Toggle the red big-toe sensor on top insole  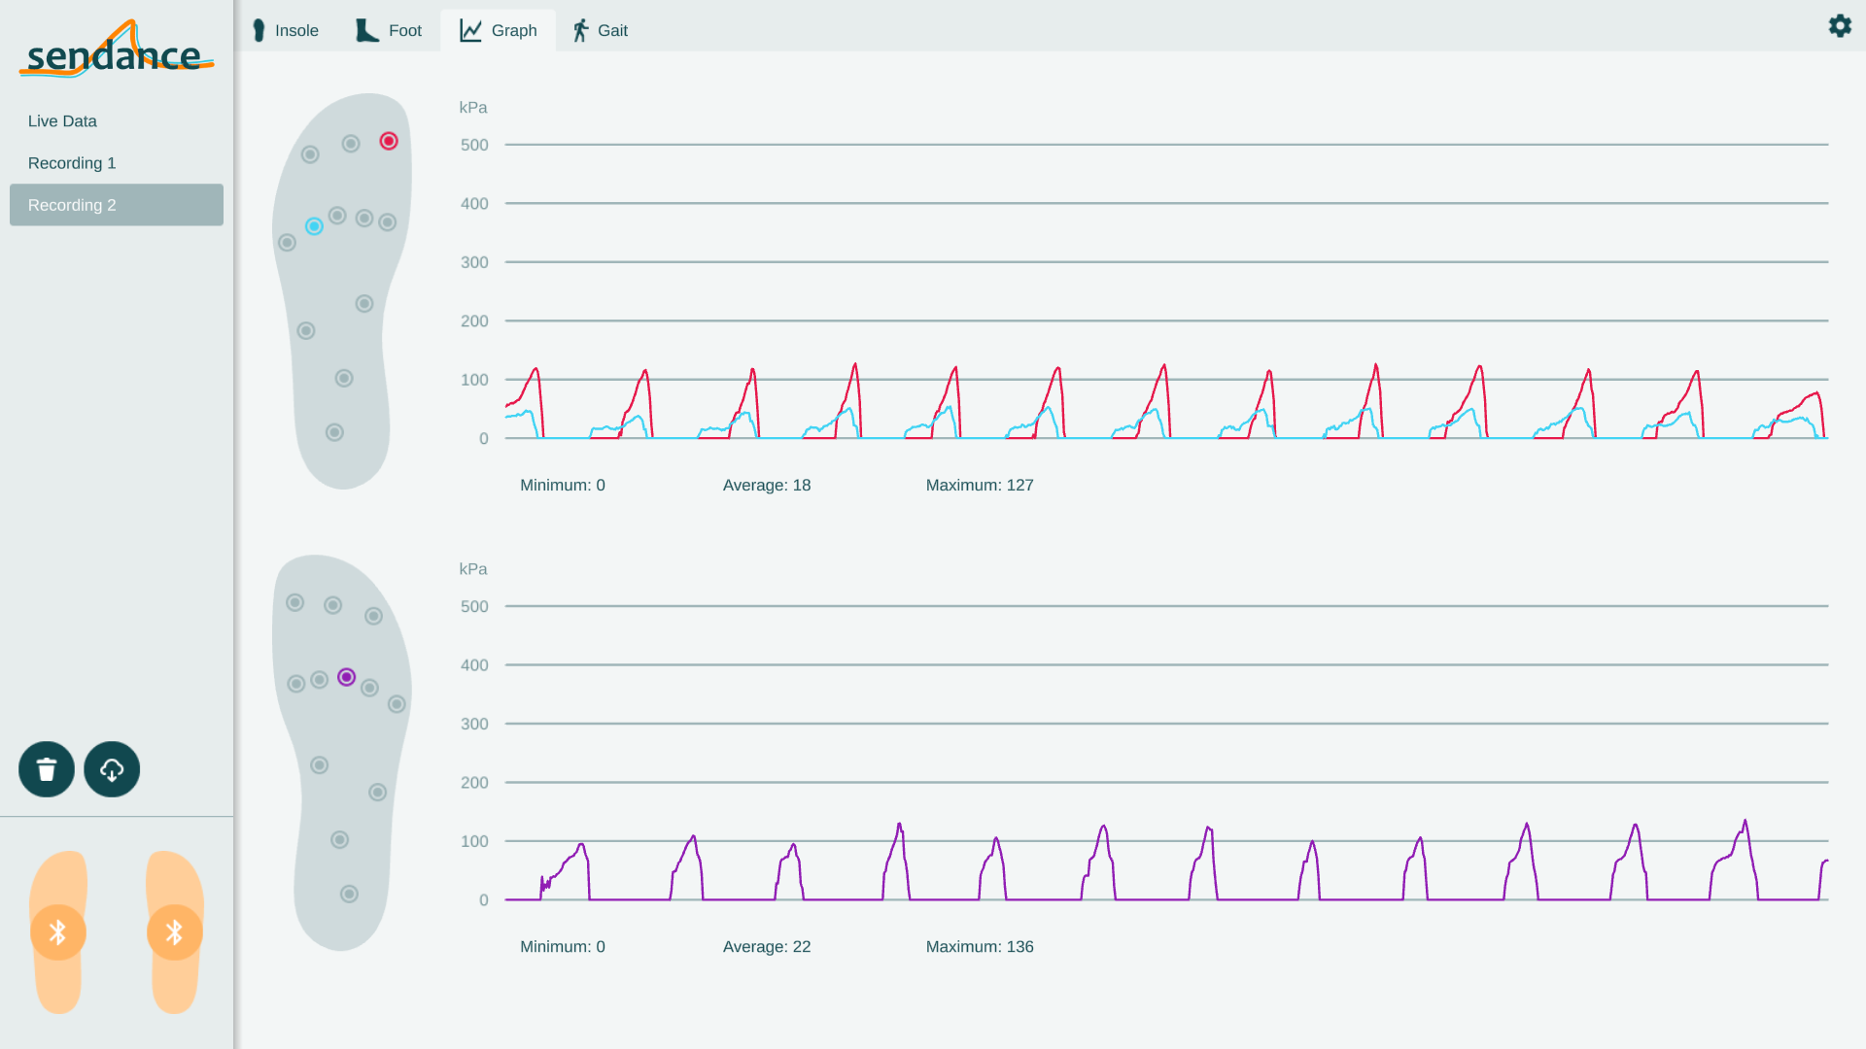(x=389, y=141)
